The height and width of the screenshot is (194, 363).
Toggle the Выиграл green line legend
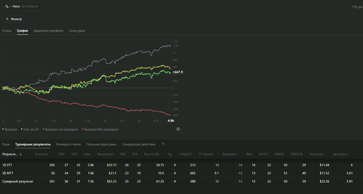click(10, 129)
